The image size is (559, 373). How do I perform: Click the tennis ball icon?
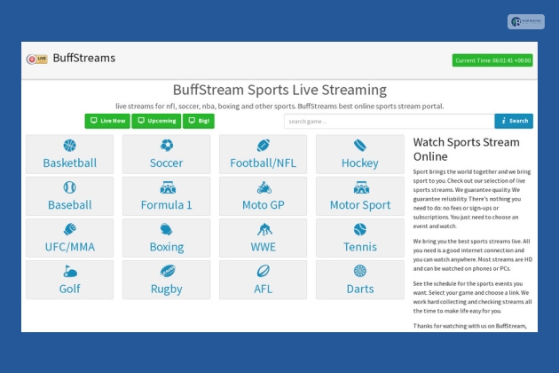[x=359, y=229]
